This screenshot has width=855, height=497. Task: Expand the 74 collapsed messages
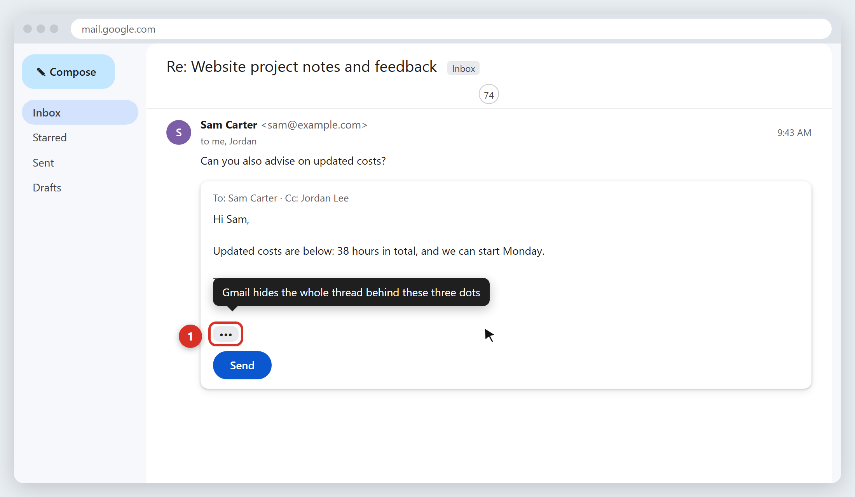click(x=489, y=95)
